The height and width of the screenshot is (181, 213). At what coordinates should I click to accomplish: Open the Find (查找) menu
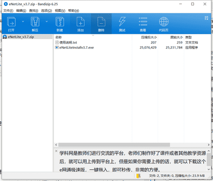tap(34, 10)
